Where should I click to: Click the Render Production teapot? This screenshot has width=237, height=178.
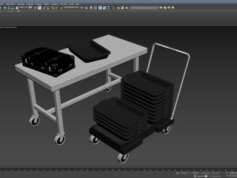127,8
